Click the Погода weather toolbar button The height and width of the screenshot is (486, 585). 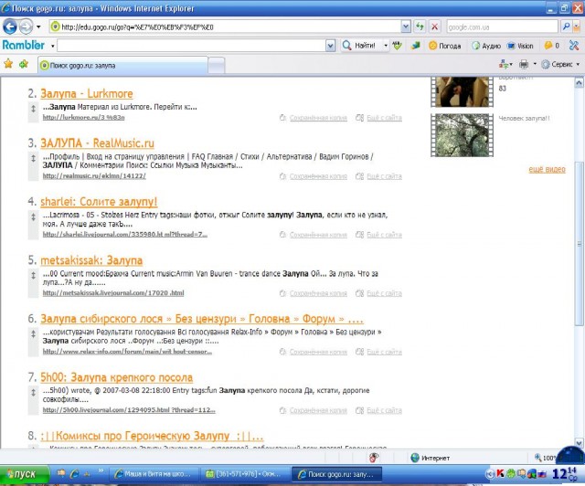(x=445, y=46)
